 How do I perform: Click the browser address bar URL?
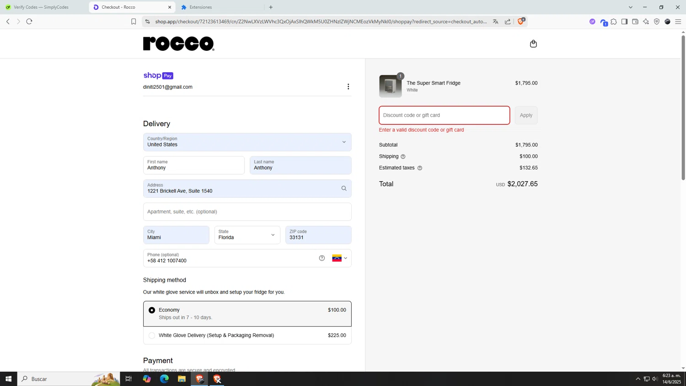click(321, 21)
